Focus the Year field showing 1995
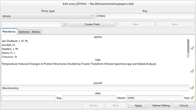The height and width of the screenshot is (110, 196). [x=154, y=98]
